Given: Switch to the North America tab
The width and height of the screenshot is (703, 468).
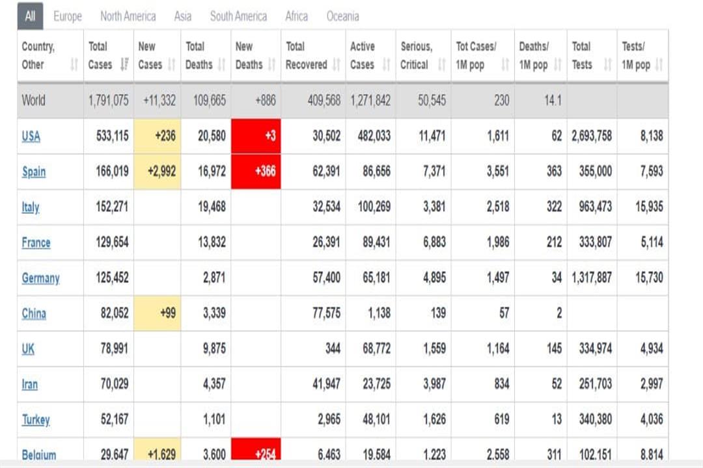Looking at the screenshot, I should [128, 16].
